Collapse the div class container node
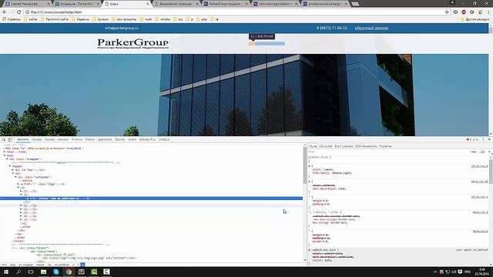 15,177
